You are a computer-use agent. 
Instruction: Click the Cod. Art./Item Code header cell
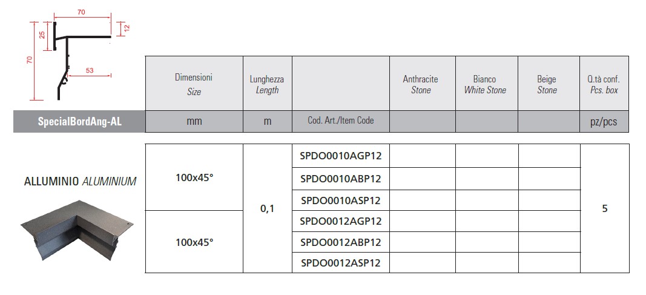(341, 121)
